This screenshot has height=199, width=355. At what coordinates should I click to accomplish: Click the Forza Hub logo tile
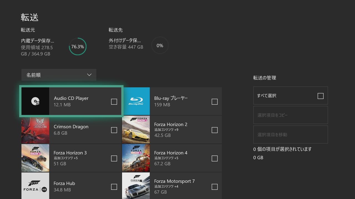[x=35, y=186]
